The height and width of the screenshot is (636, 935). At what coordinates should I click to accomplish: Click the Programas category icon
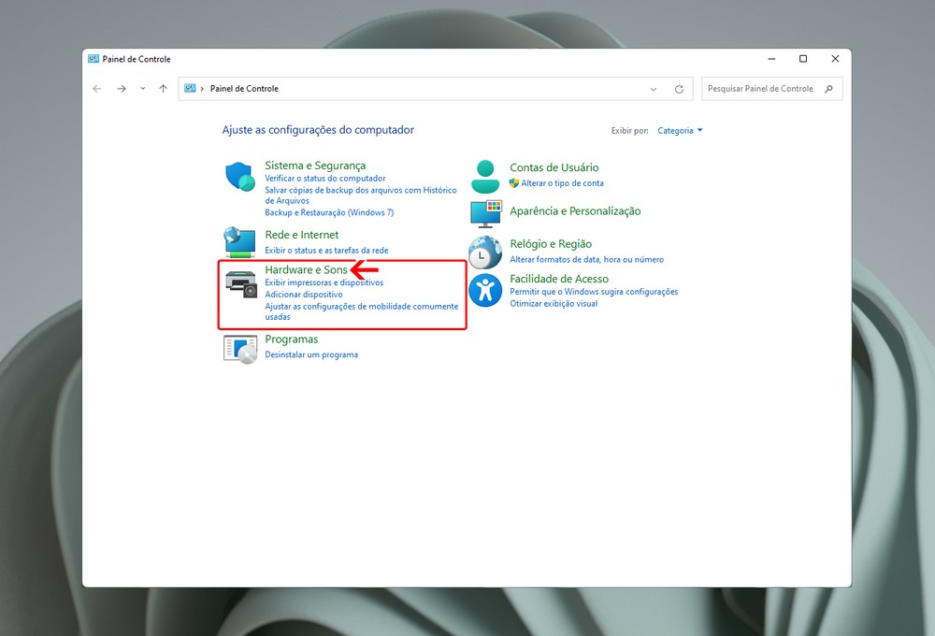(x=240, y=348)
